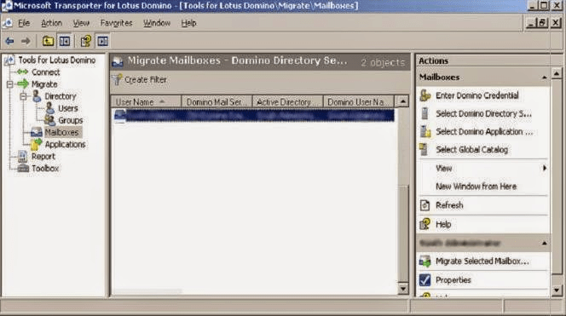
Task: Click the Select Domino Directory server icon
Action: click(x=424, y=113)
